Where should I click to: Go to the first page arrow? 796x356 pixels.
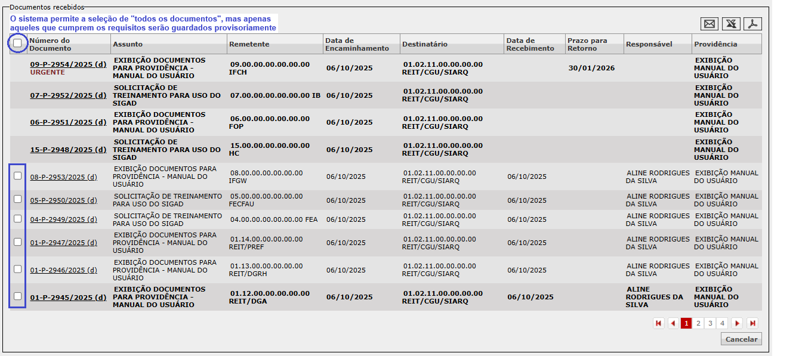(x=659, y=323)
